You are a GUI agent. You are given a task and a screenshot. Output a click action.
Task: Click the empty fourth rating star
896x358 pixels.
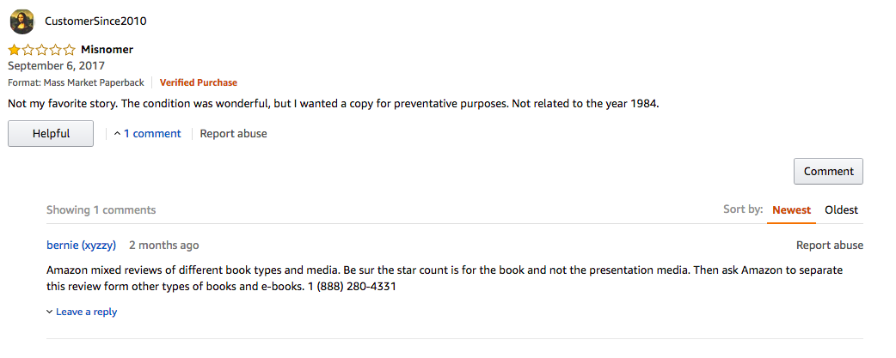click(55, 50)
